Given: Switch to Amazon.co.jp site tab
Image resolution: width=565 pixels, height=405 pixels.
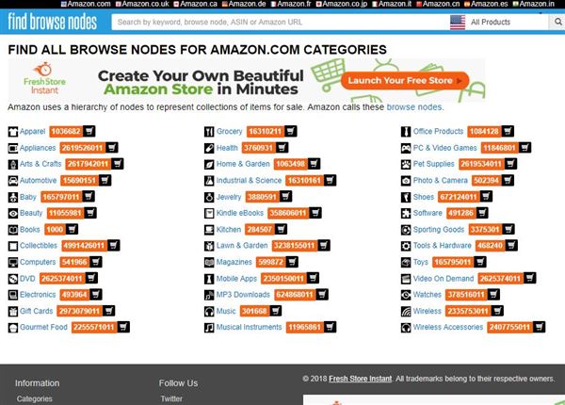Looking at the screenshot, I should pos(342,4).
